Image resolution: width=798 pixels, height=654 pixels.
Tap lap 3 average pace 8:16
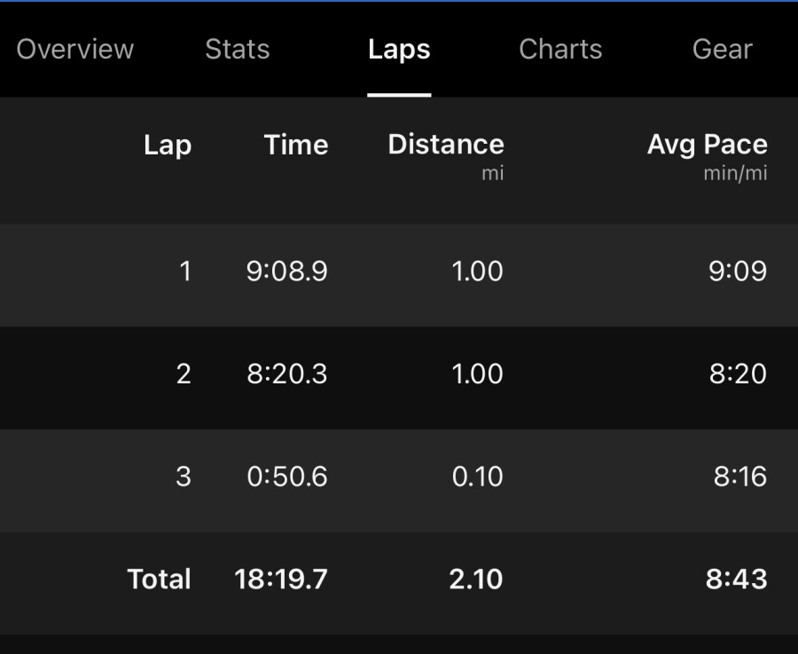740,477
